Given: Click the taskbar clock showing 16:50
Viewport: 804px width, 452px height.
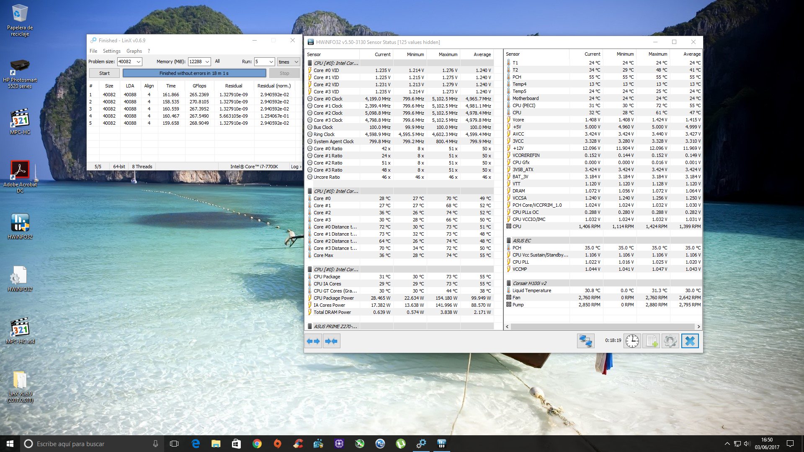Looking at the screenshot, I should 767,444.
